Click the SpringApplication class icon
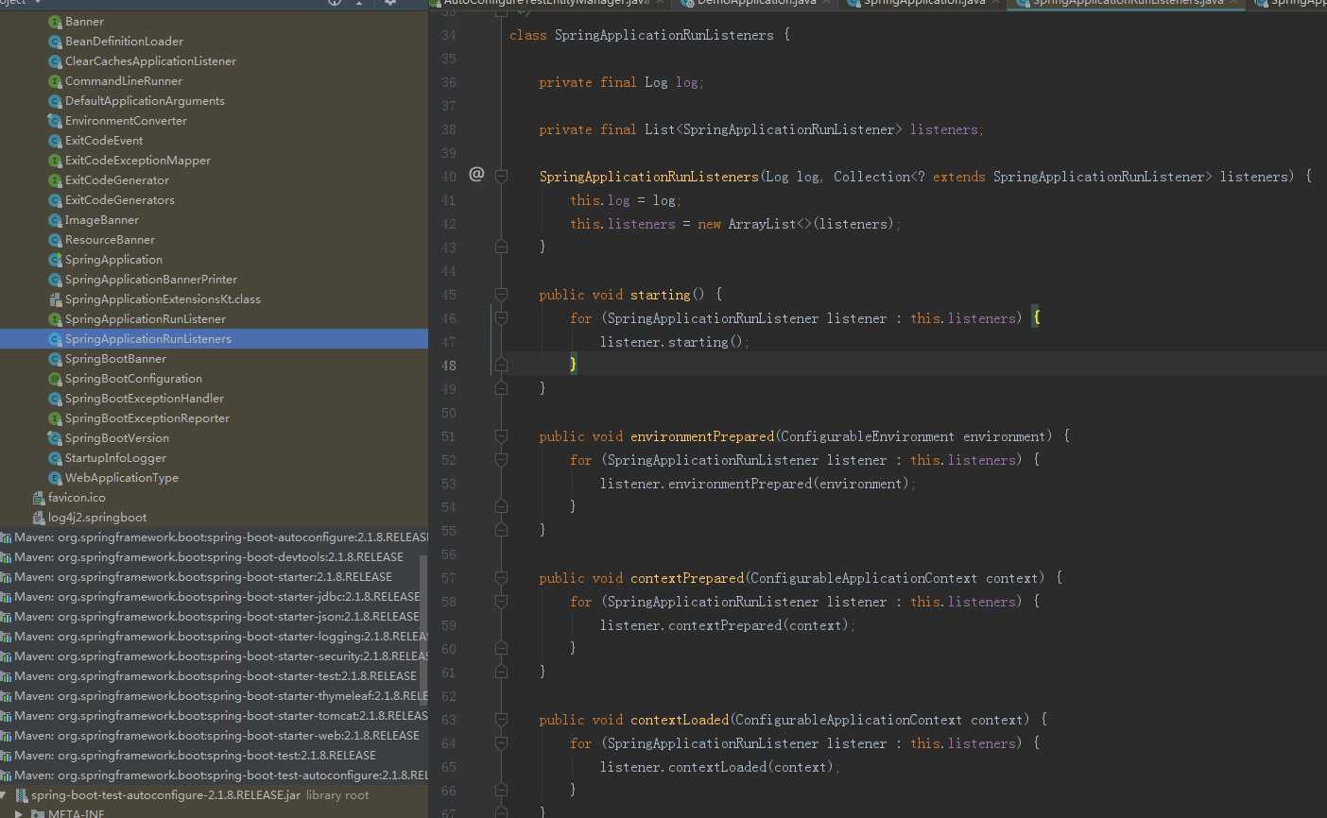Viewport: 1327px width, 818px height. coord(56,260)
